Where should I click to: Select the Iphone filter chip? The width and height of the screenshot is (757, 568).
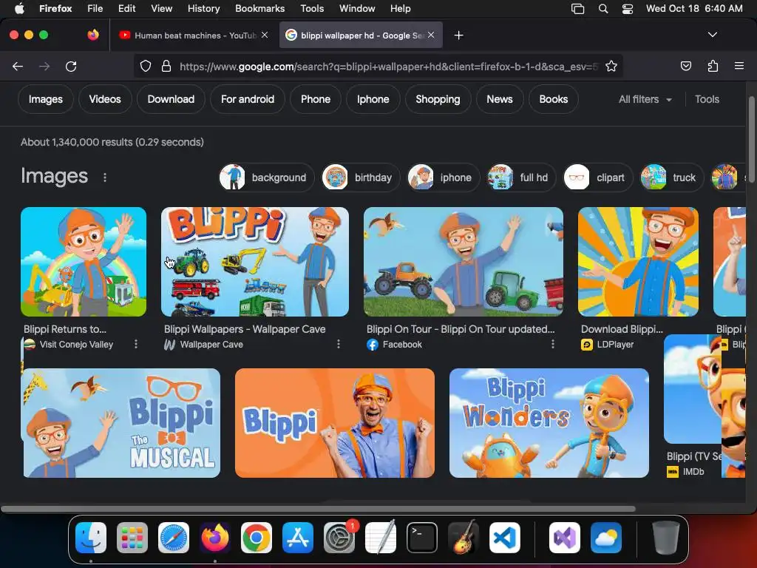[x=373, y=99]
